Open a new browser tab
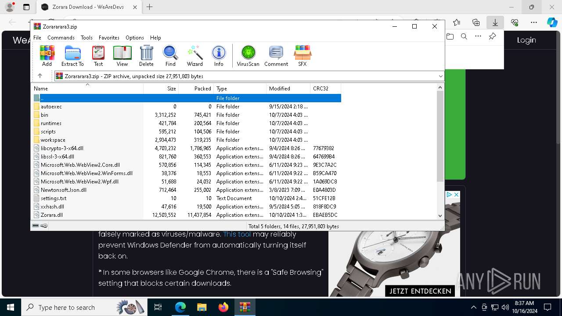 click(x=150, y=7)
